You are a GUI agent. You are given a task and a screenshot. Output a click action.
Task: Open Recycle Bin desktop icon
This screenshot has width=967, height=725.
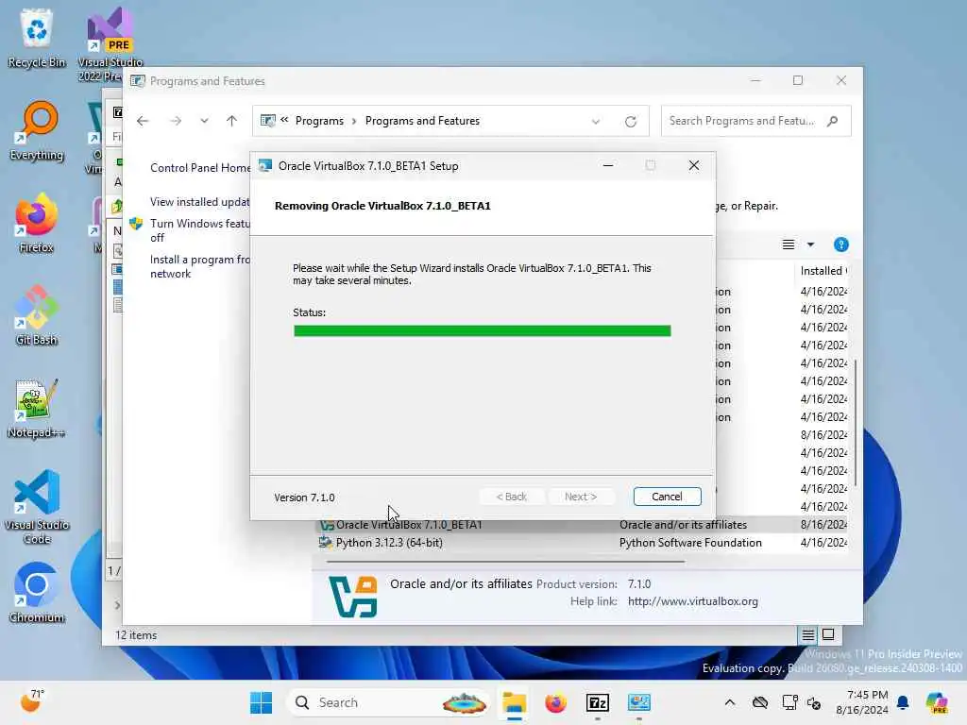[37, 38]
